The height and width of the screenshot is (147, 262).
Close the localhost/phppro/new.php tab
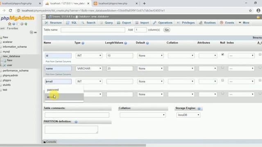(x=136, y=3)
